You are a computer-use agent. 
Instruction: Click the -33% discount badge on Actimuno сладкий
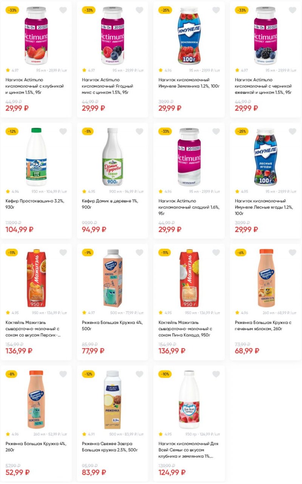[165, 132]
